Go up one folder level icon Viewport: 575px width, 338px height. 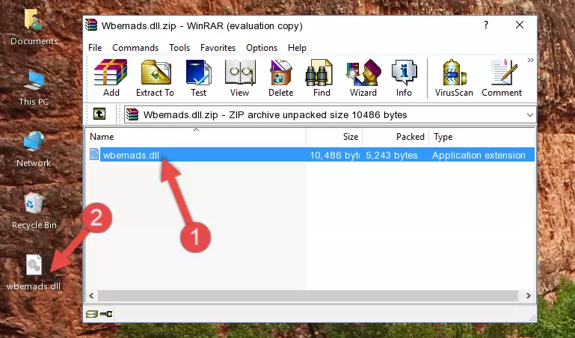pyautogui.click(x=99, y=114)
